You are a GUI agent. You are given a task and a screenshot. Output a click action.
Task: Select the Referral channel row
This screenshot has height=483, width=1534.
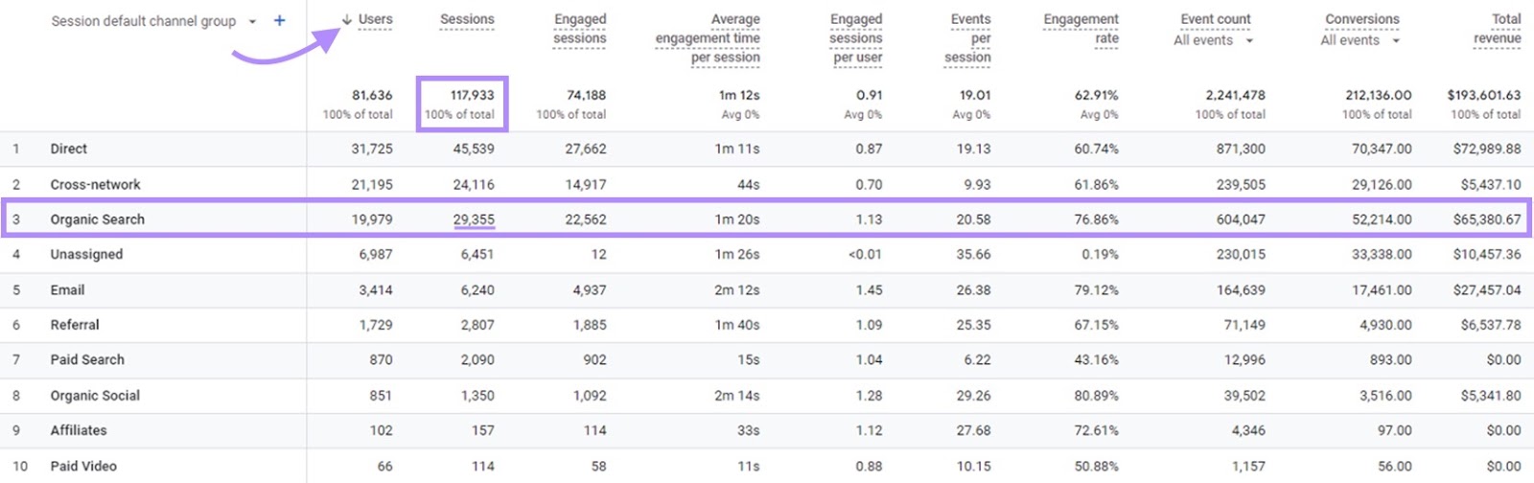coord(767,325)
